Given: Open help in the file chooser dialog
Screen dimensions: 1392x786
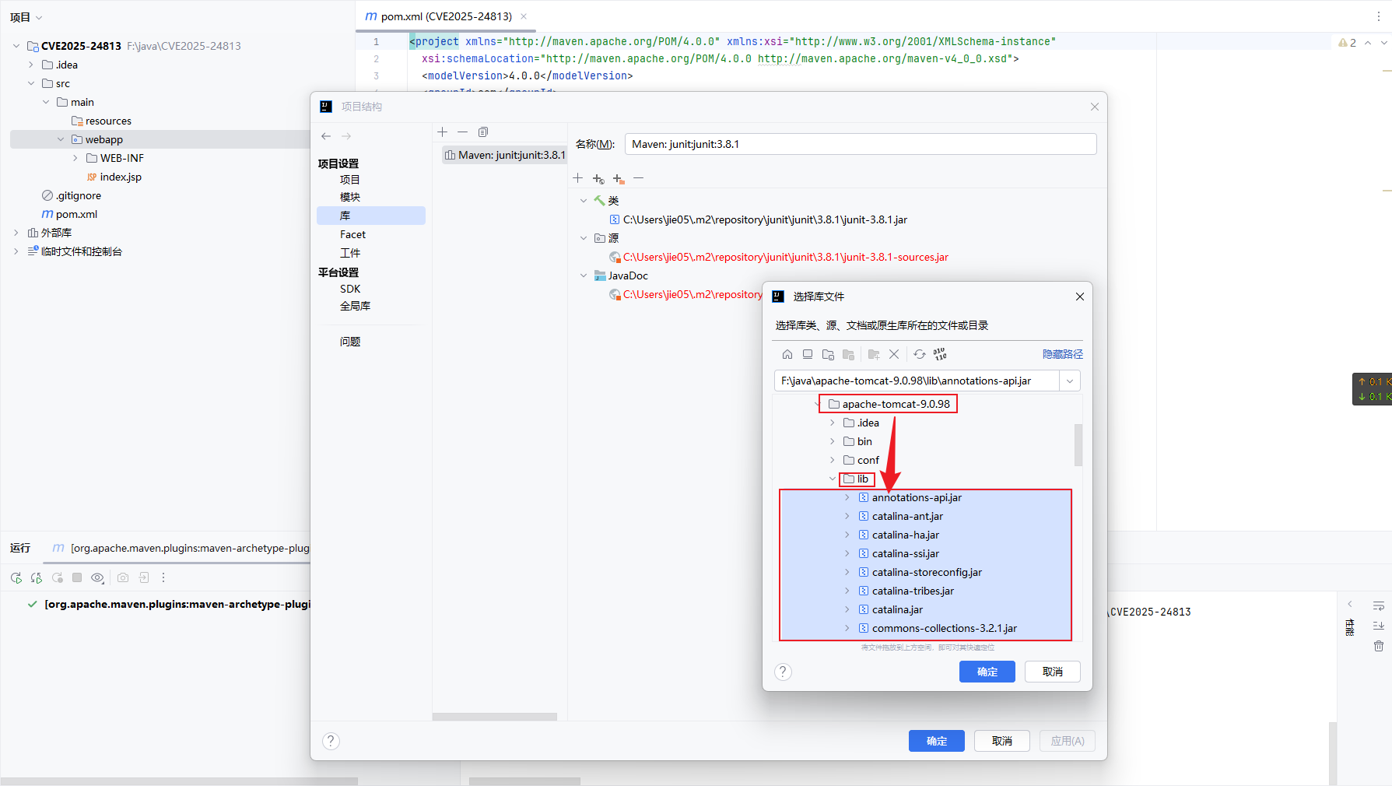Looking at the screenshot, I should tap(784, 672).
